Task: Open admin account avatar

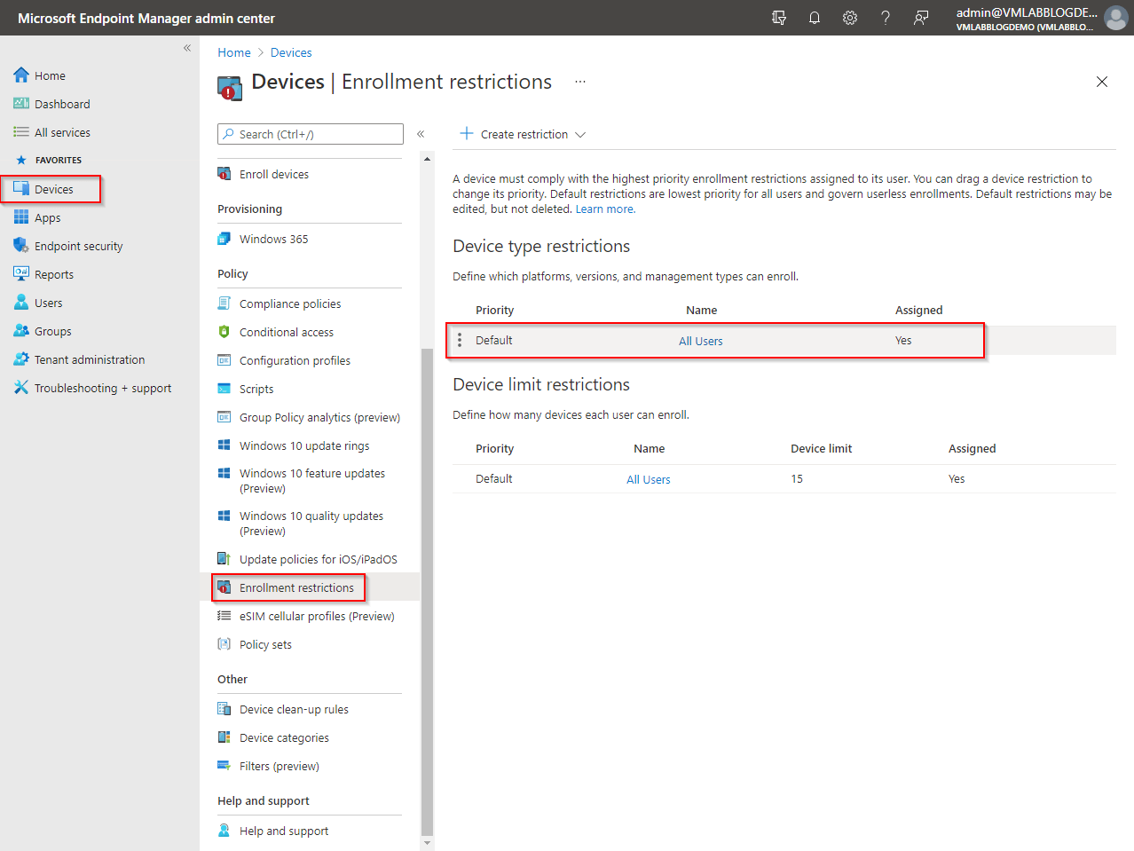Action: tap(1116, 18)
